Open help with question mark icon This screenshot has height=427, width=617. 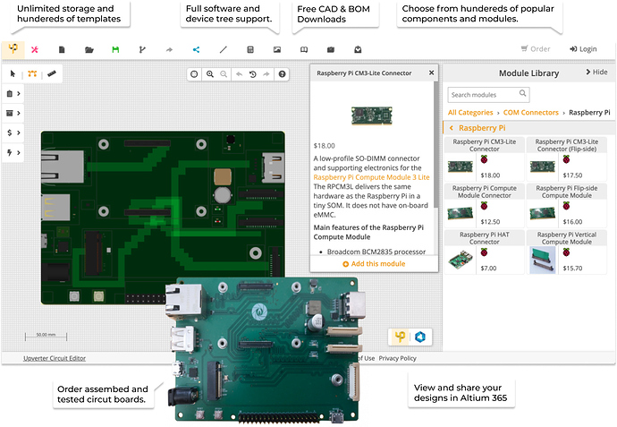click(283, 74)
